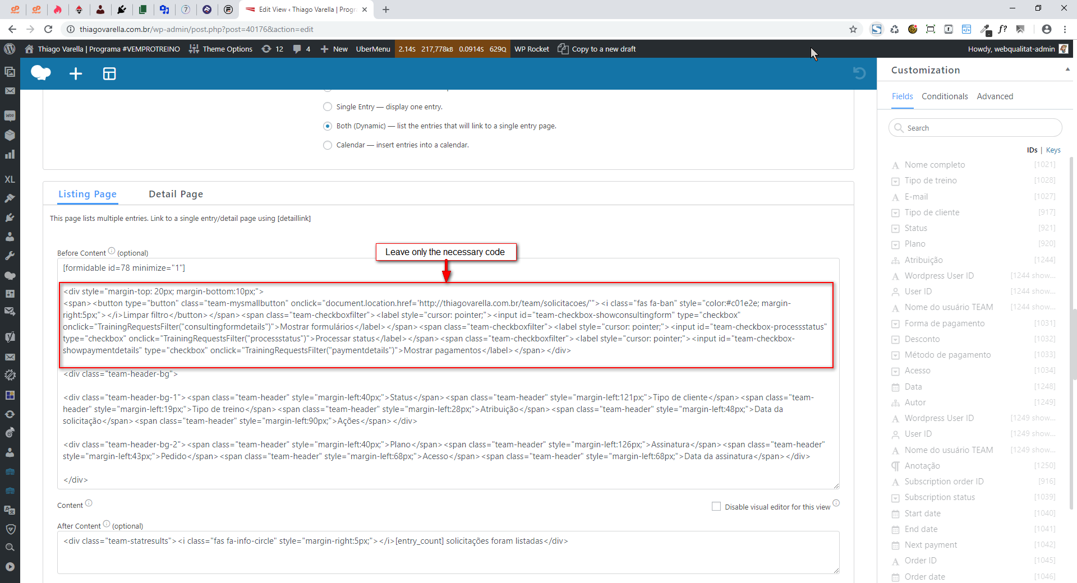Click the magnifier icon in the sidebar
Image resolution: width=1077 pixels, height=583 pixels.
(10, 548)
